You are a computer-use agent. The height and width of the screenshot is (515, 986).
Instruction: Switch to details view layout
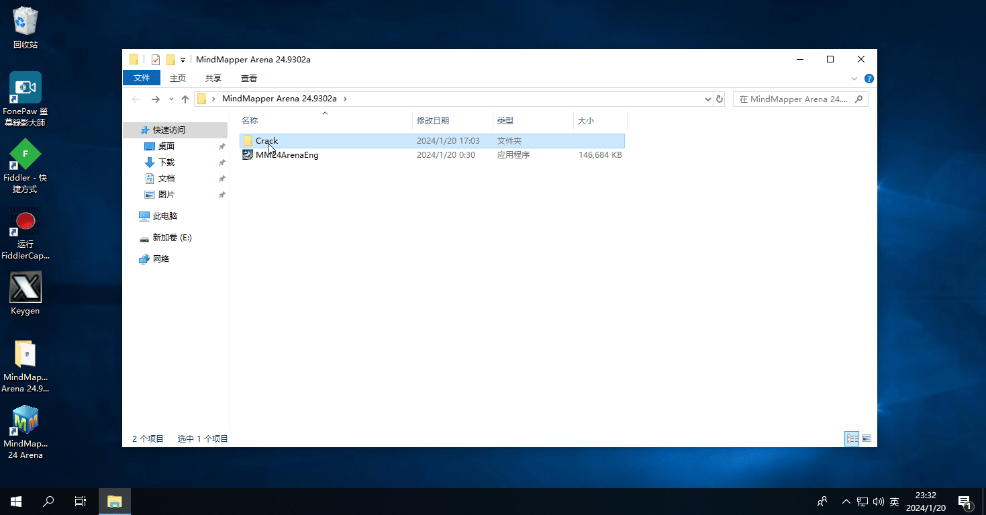(x=852, y=438)
